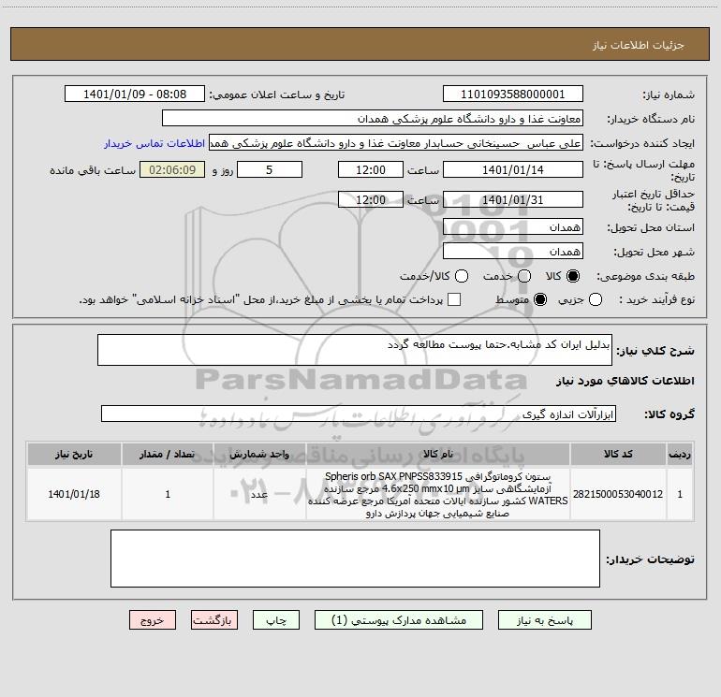The height and width of the screenshot is (697, 721).
Task: Click the price validity date 1401/01/31
Action: point(513,200)
